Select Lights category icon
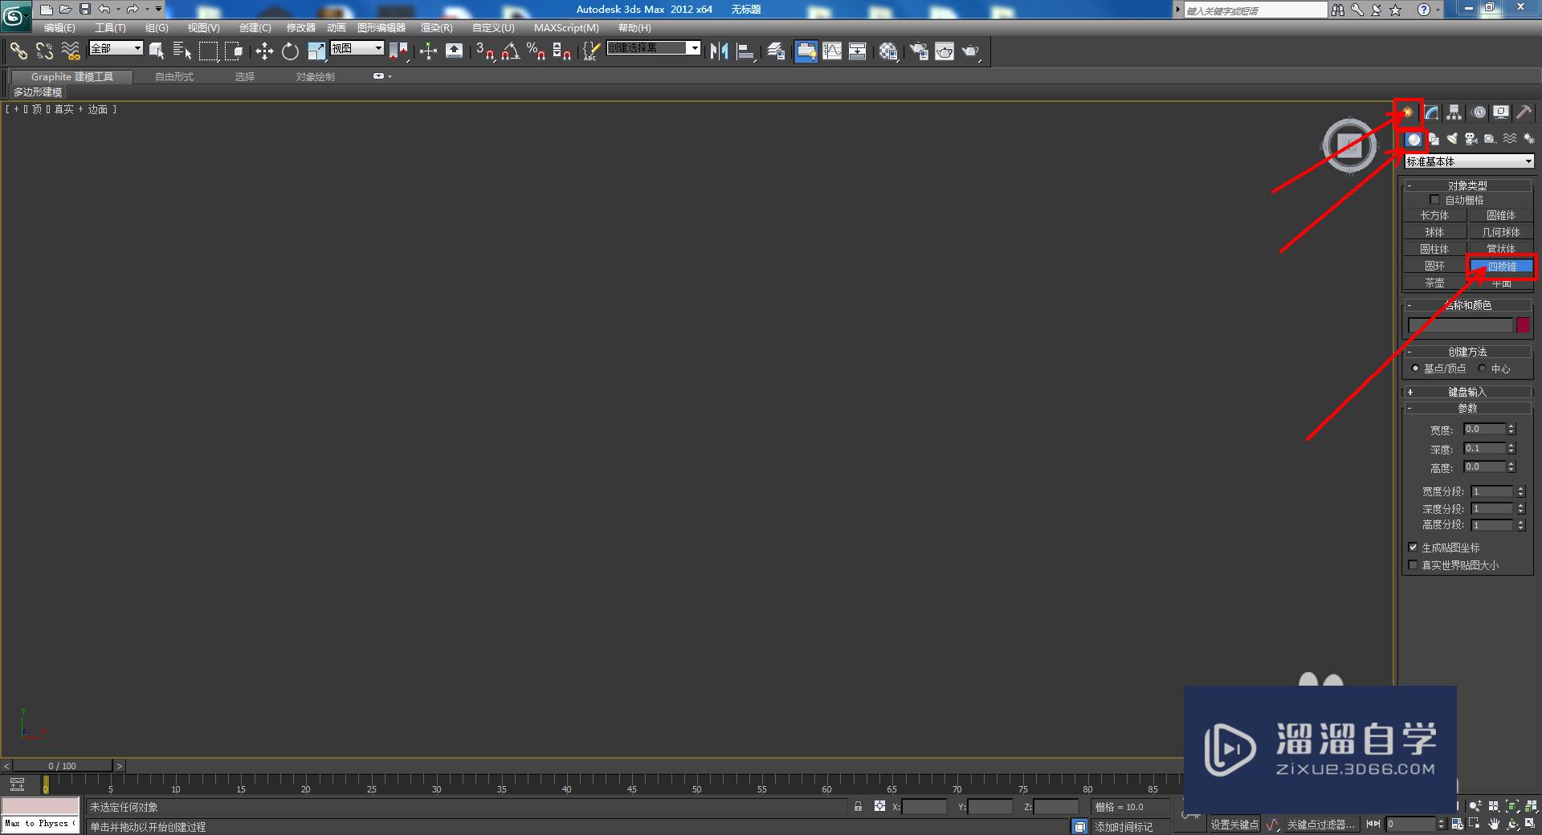1542x835 pixels. (1452, 139)
